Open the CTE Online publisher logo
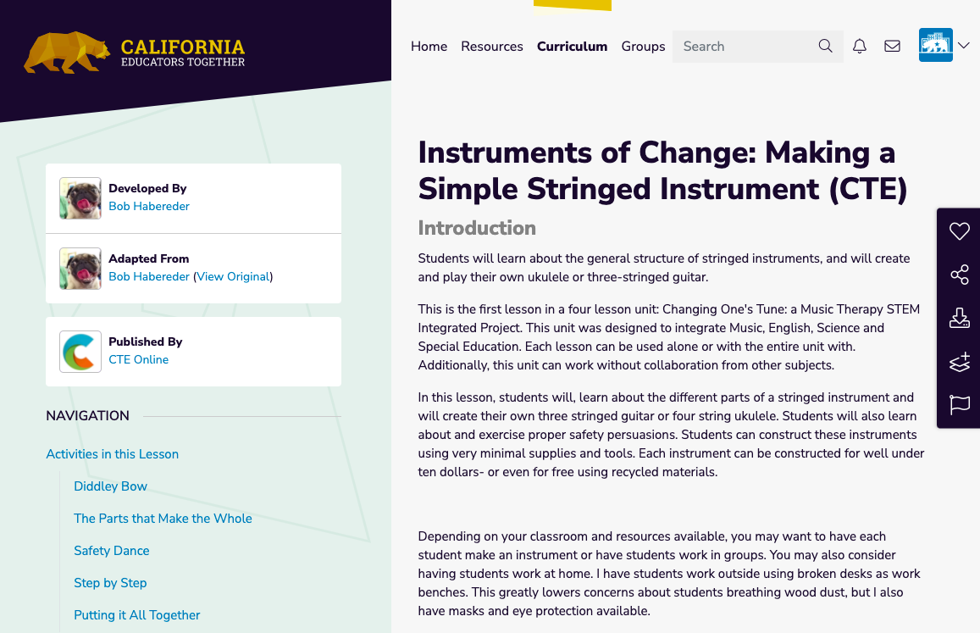Image resolution: width=980 pixels, height=633 pixels. pyautogui.click(x=80, y=351)
